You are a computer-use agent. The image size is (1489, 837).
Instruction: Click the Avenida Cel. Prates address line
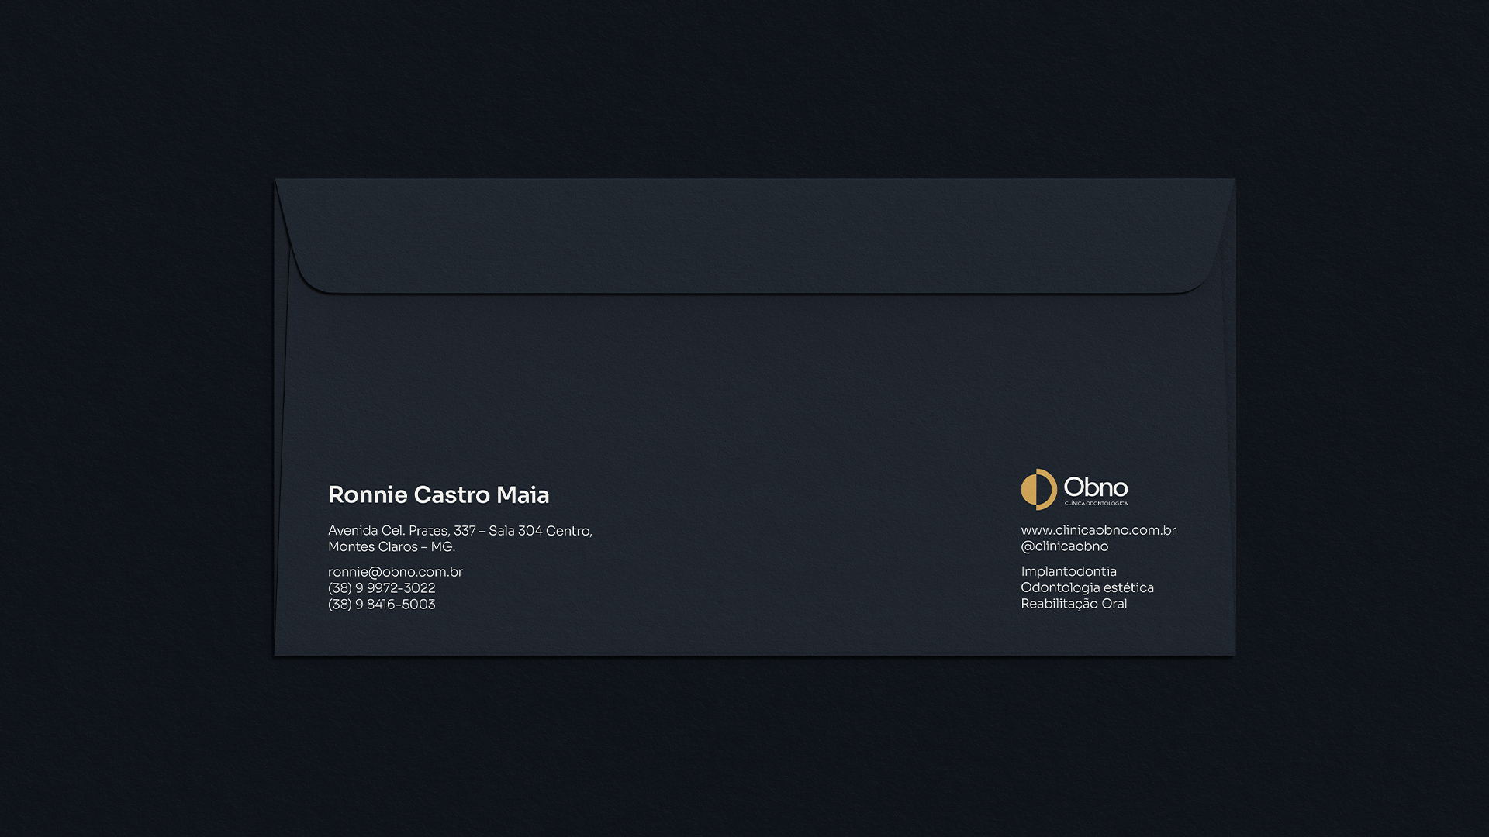pyautogui.click(x=388, y=531)
